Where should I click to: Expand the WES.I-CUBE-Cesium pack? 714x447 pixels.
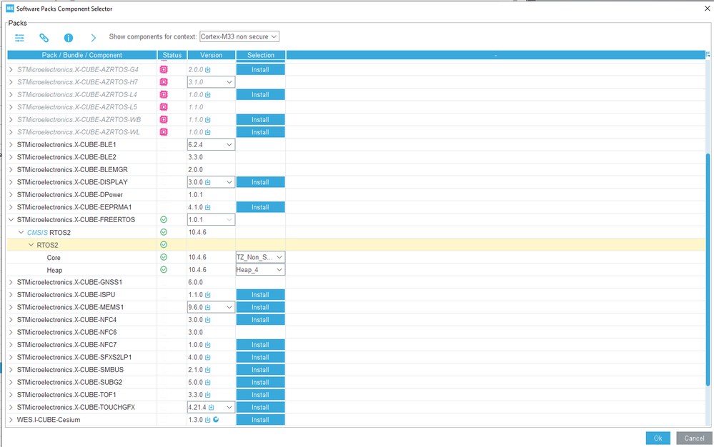pyautogui.click(x=11, y=420)
